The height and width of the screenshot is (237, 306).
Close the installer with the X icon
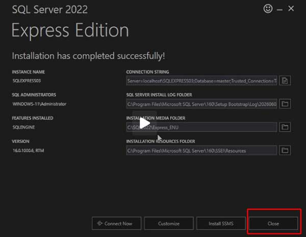tap(291, 9)
